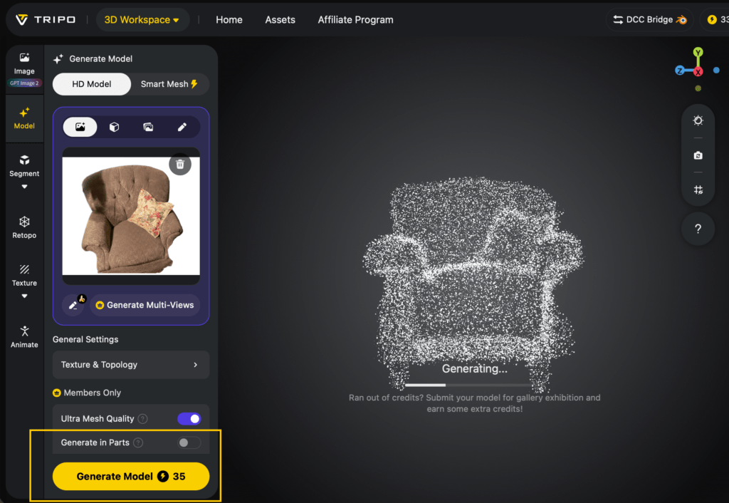Delete the uploaded armchair image
The height and width of the screenshot is (503, 729).
[180, 165]
